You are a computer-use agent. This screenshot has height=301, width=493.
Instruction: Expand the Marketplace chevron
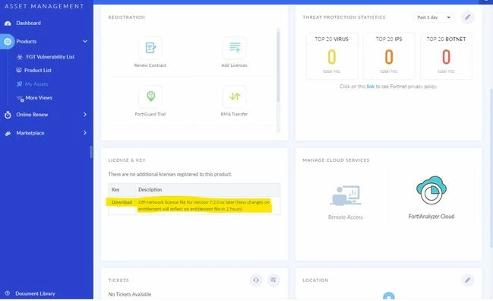pos(85,133)
